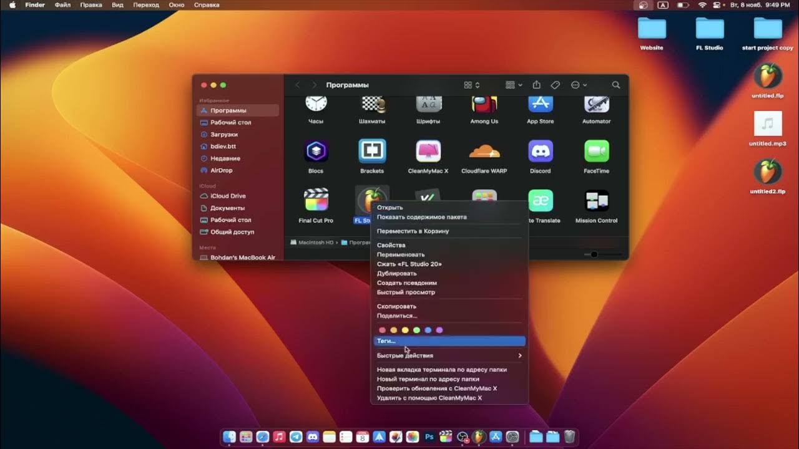The image size is (799, 449).
Task: Open the Переход menu in menu bar
Action: tap(146, 5)
